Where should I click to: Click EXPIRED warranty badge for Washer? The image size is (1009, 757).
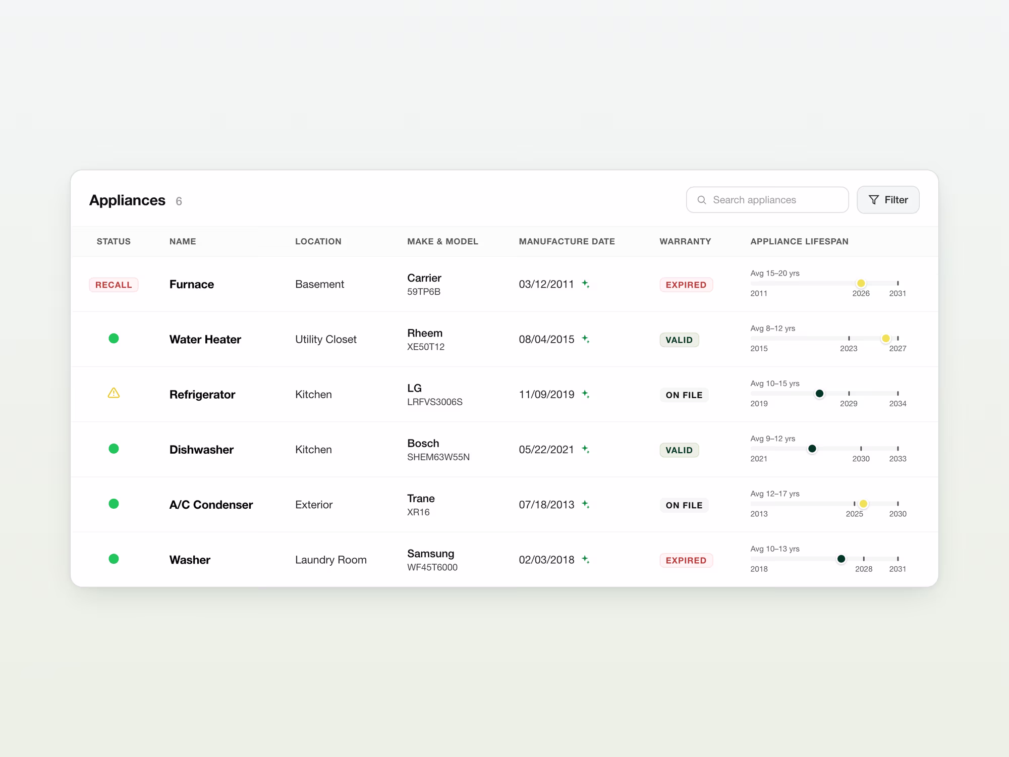point(686,560)
